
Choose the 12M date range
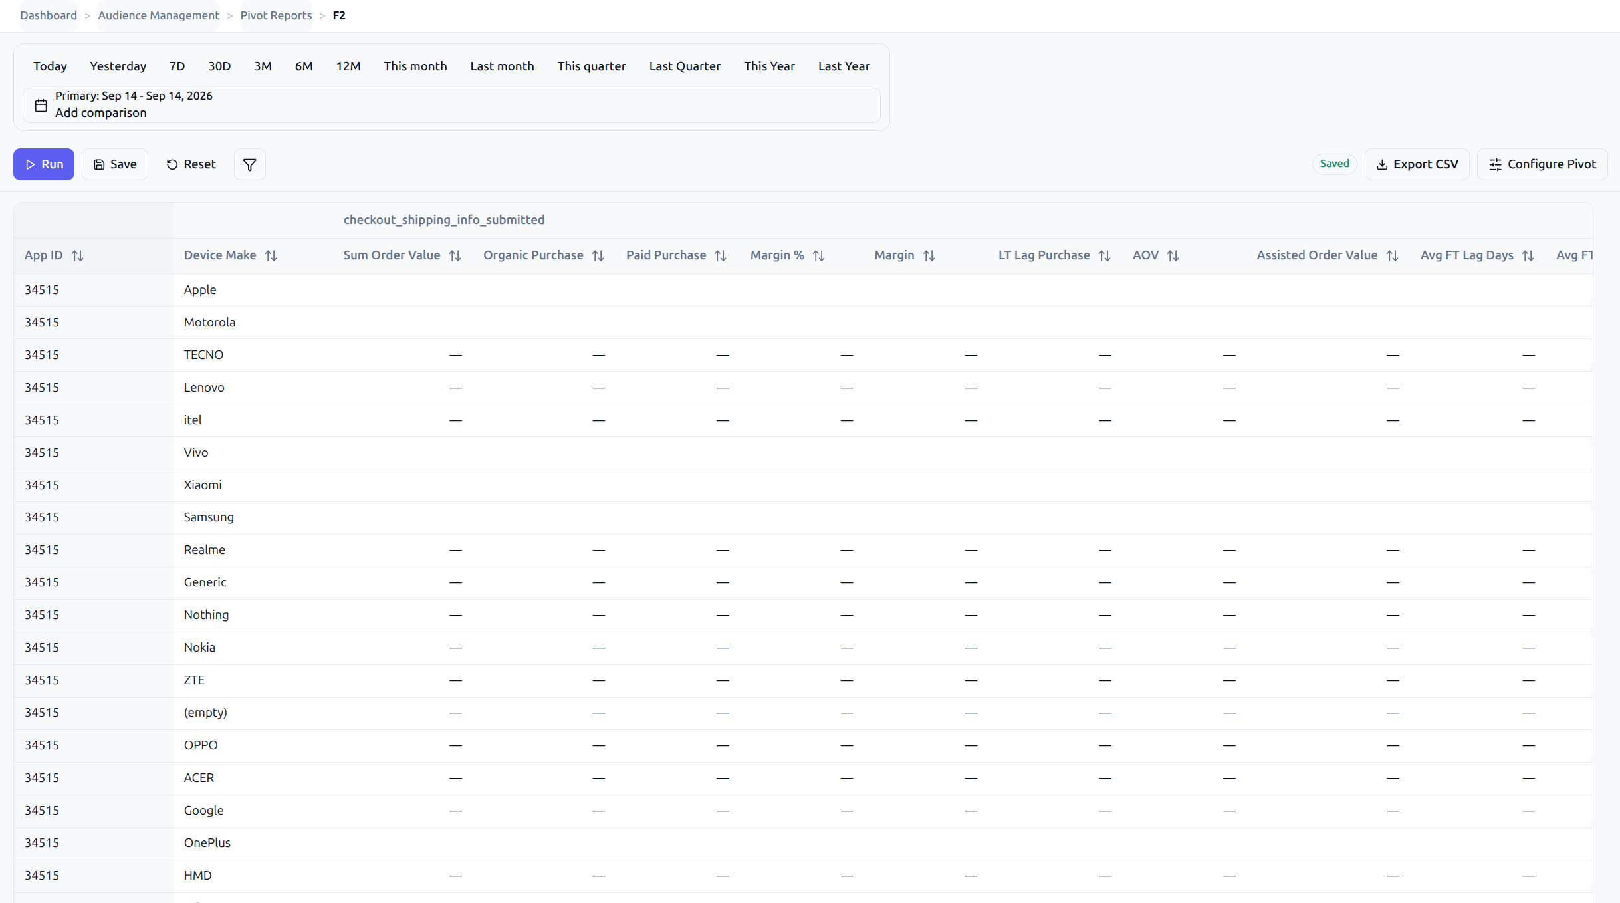[348, 66]
